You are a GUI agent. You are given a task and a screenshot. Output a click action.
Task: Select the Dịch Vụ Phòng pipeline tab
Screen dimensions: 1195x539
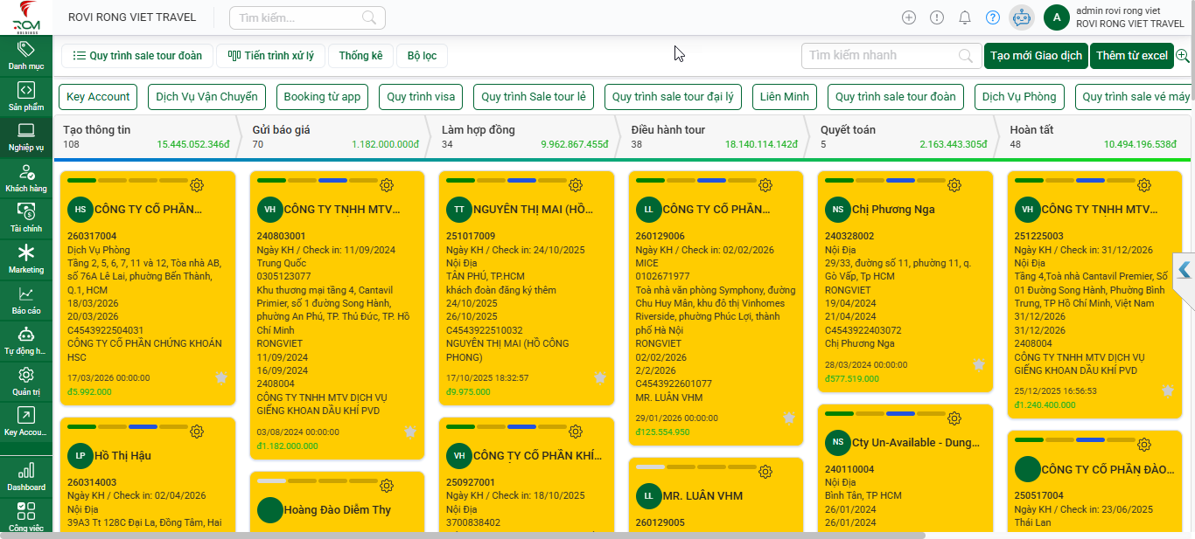point(1019,97)
